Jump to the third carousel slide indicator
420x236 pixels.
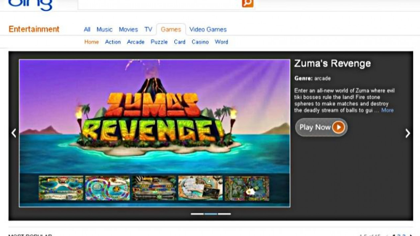pyautogui.click(x=224, y=214)
